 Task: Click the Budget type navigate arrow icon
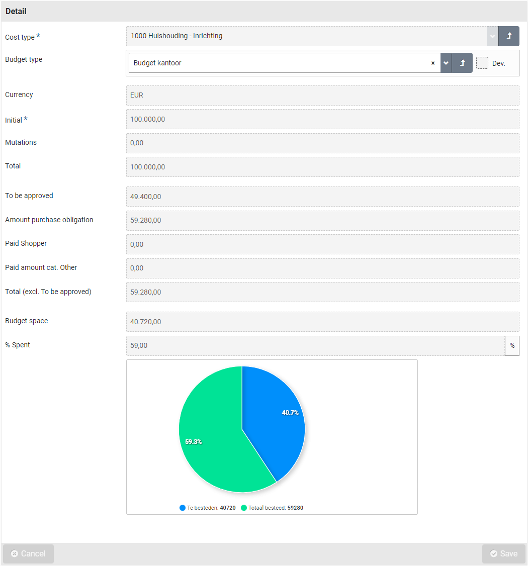click(x=462, y=63)
